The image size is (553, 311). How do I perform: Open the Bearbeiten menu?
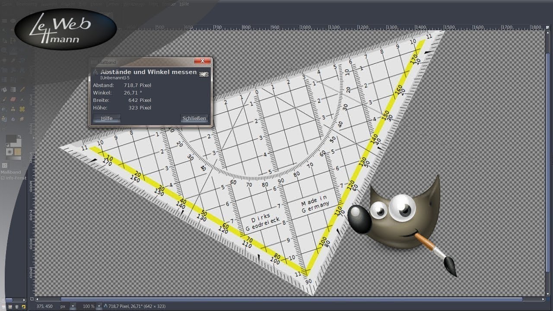27,4
